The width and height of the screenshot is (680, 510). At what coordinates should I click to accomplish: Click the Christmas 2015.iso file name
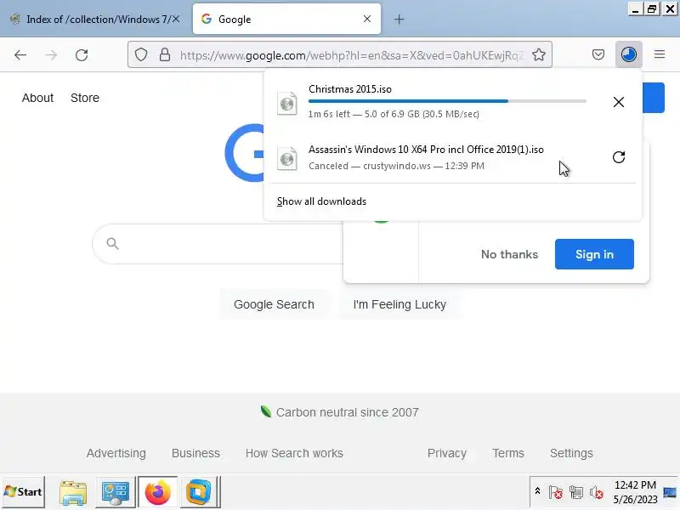tap(350, 89)
